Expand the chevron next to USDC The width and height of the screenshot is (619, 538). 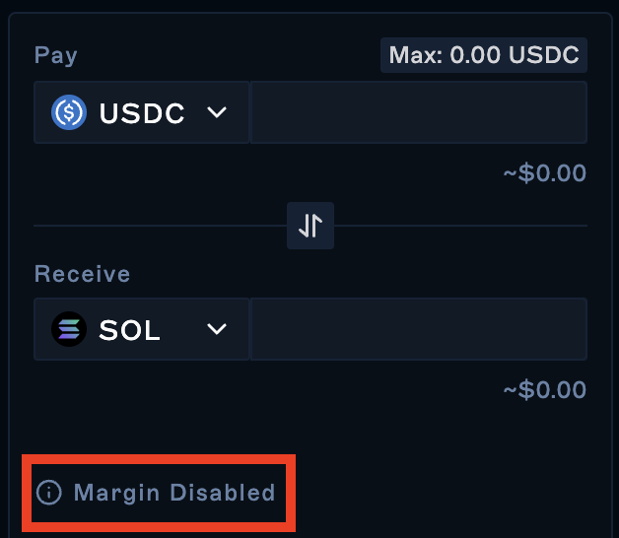tap(217, 113)
